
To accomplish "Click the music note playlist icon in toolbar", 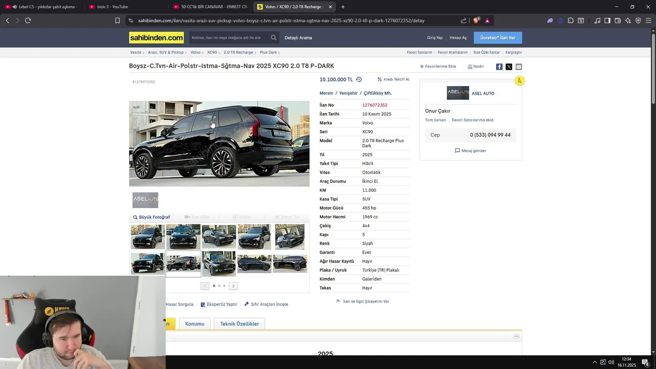I will (x=597, y=20).
